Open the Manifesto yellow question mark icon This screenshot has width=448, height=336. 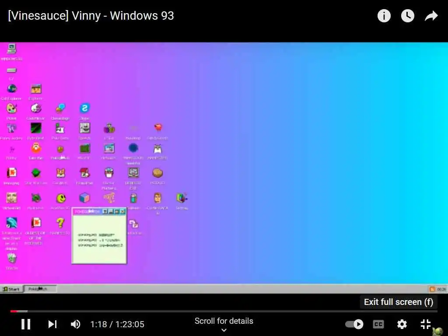60,223
